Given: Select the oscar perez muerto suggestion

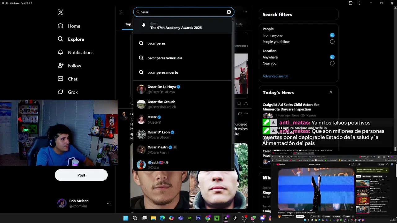Looking at the screenshot, I should click(182, 72).
